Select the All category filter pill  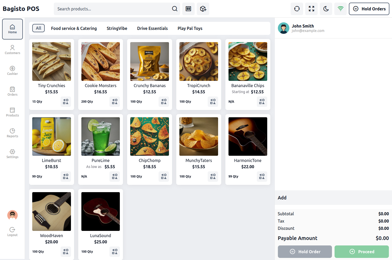[38, 28]
